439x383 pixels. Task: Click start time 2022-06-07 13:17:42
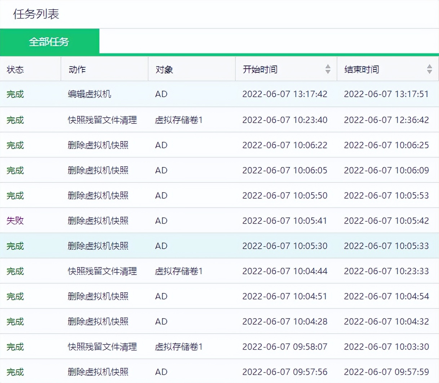[x=285, y=94]
